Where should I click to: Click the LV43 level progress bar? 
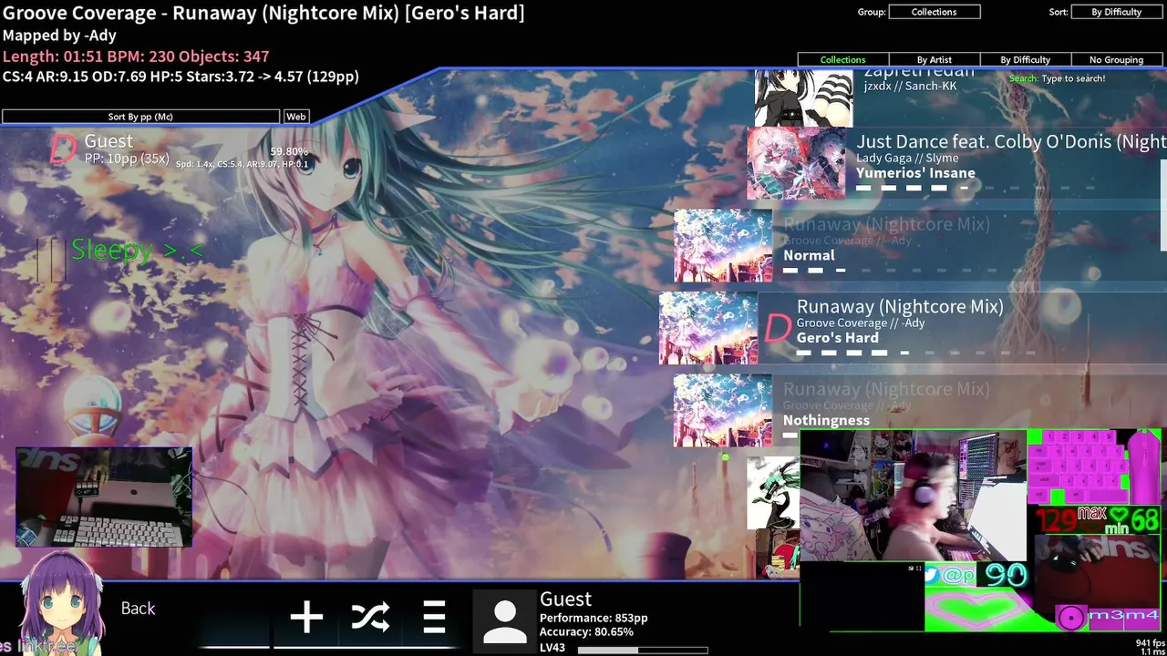click(x=643, y=650)
